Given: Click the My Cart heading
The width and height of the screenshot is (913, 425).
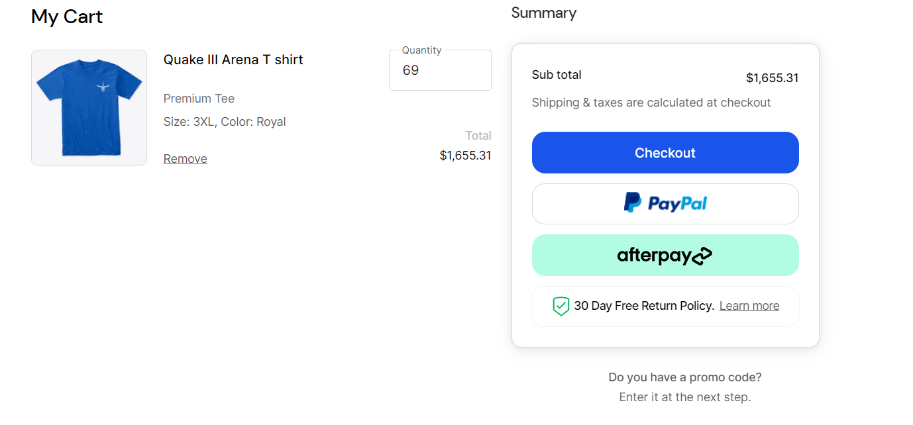Looking at the screenshot, I should (x=67, y=17).
